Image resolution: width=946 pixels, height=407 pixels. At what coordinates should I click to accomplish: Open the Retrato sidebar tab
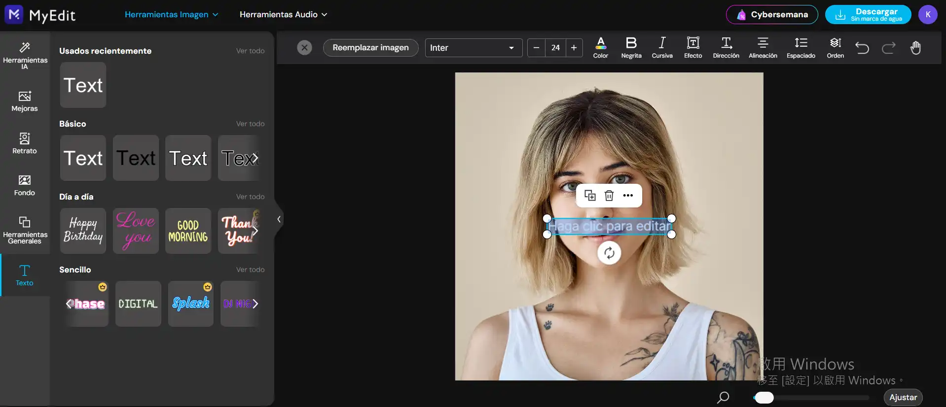click(x=25, y=143)
